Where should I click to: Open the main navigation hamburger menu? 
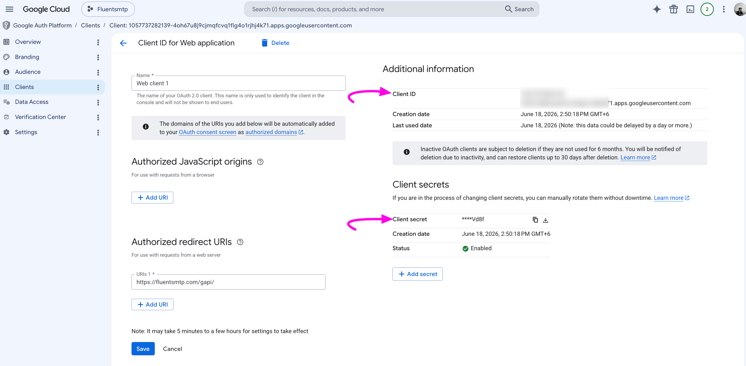9,9
